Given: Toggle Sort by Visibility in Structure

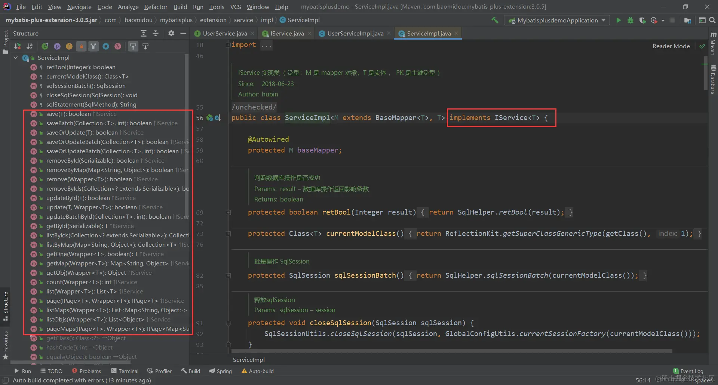Looking at the screenshot, I should click(x=18, y=46).
